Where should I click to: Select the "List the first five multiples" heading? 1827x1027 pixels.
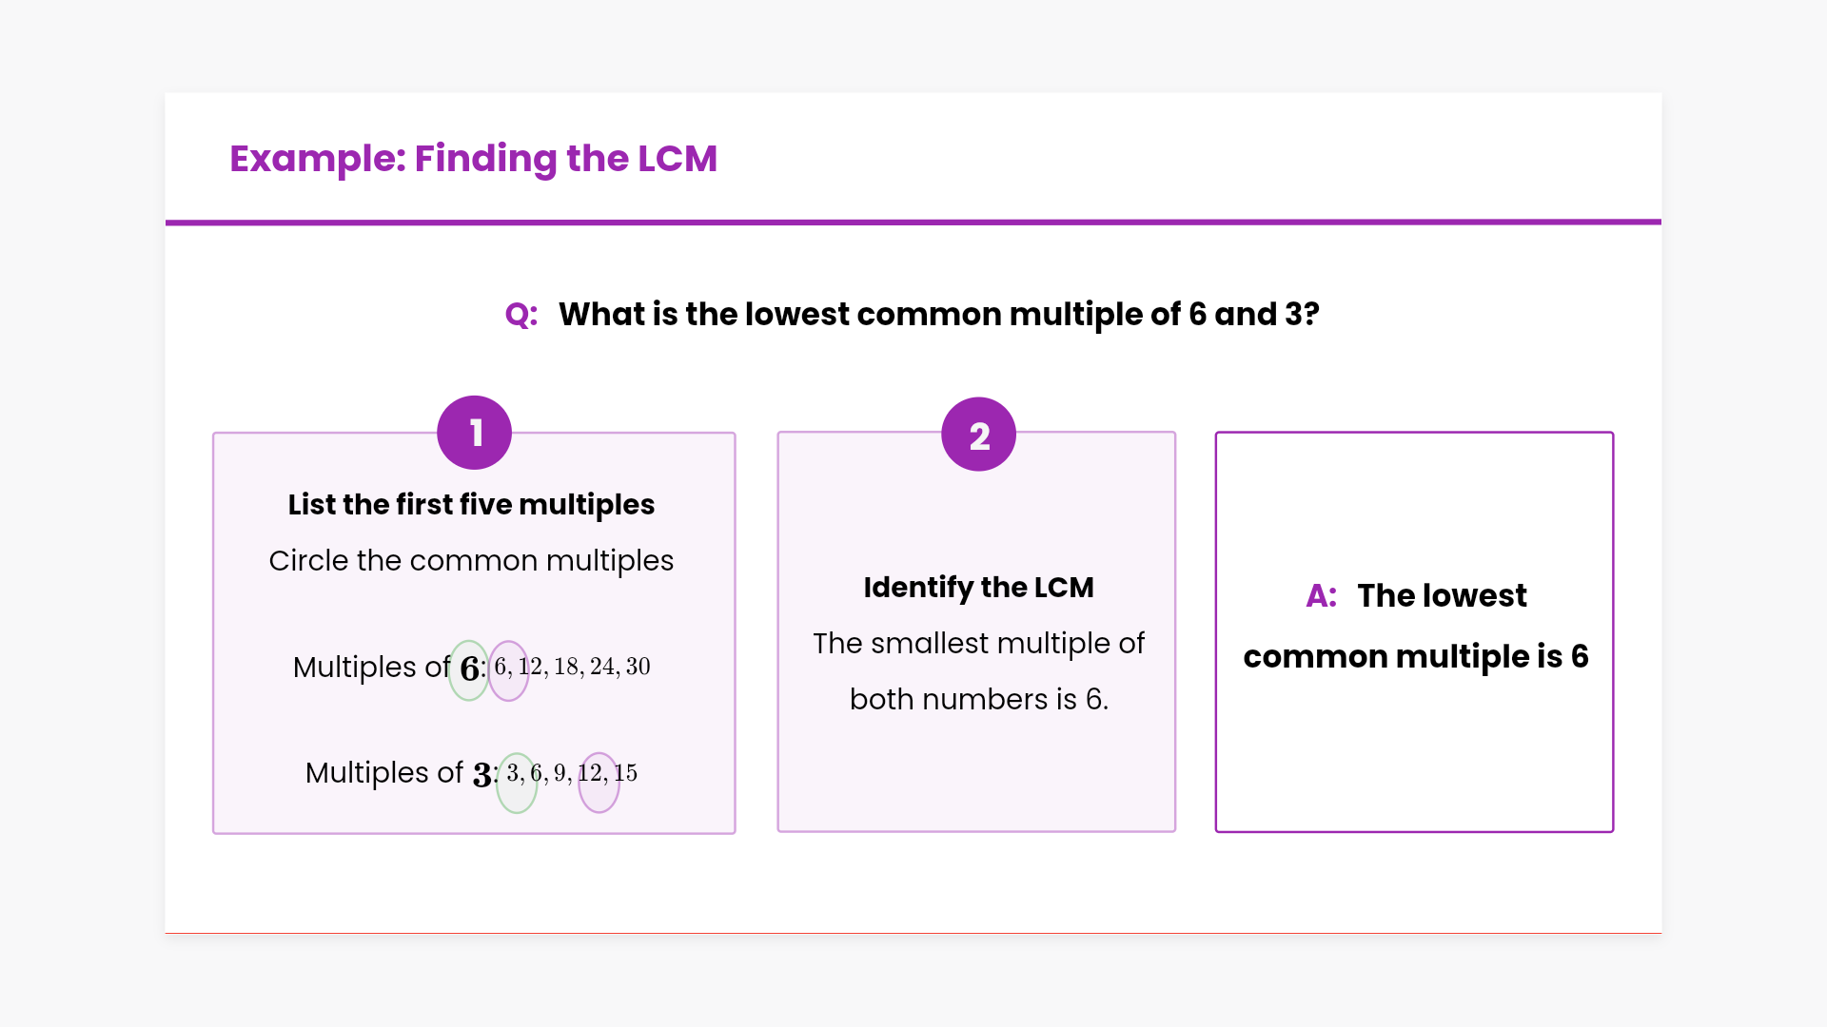(x=471, y=505)
